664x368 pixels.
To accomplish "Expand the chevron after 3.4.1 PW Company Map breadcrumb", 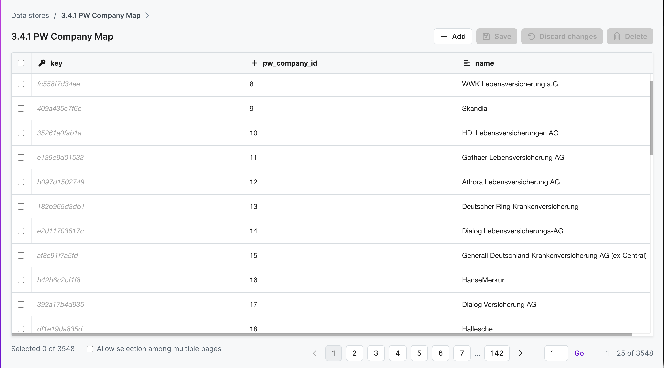I will tap(147, 15).
